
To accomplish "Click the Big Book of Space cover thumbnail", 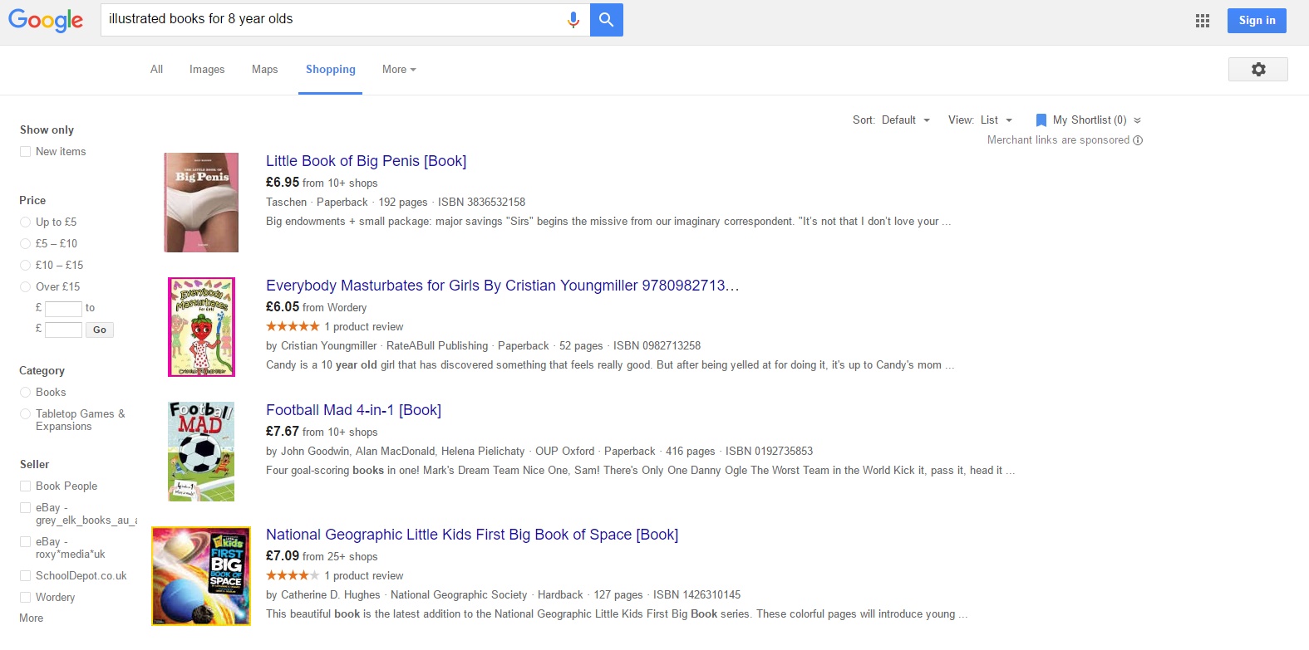I will (x=201, y=576).
